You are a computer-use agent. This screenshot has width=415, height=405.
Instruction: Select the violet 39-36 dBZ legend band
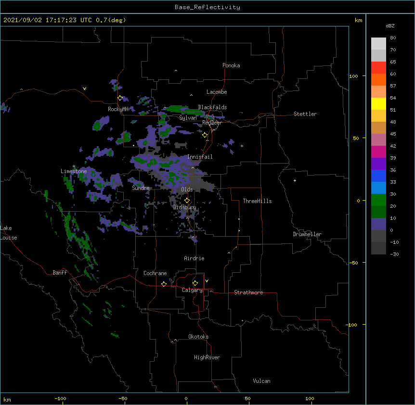(x=378, y=164)
